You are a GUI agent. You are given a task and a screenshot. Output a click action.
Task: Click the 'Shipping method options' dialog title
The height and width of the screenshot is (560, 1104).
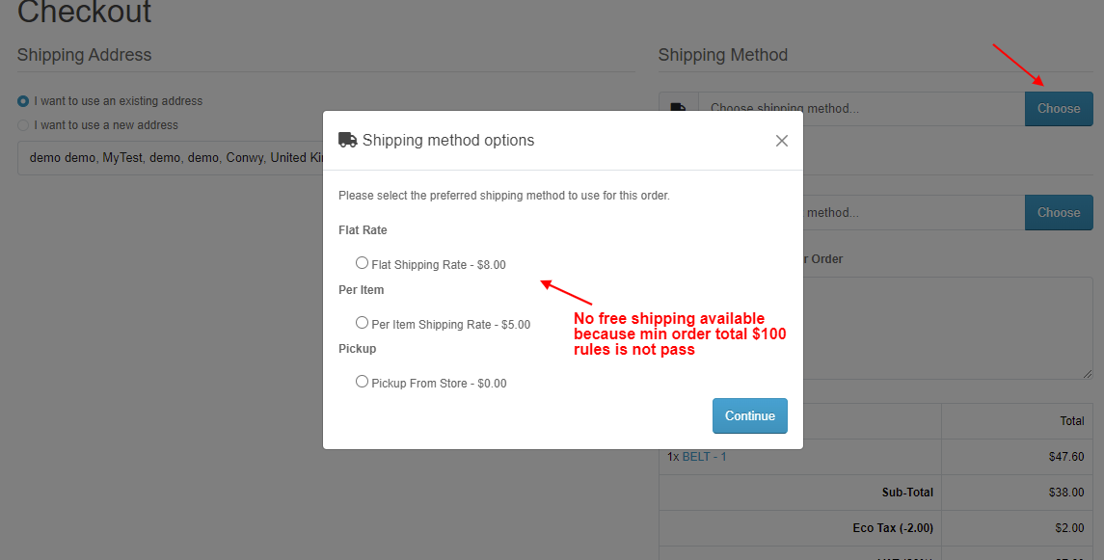(x=448, y=140)
